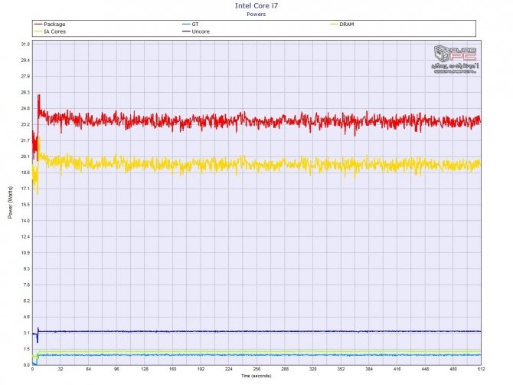Click the 192 tick on the time axis
The image size is (513, 385).
(201, 369)
